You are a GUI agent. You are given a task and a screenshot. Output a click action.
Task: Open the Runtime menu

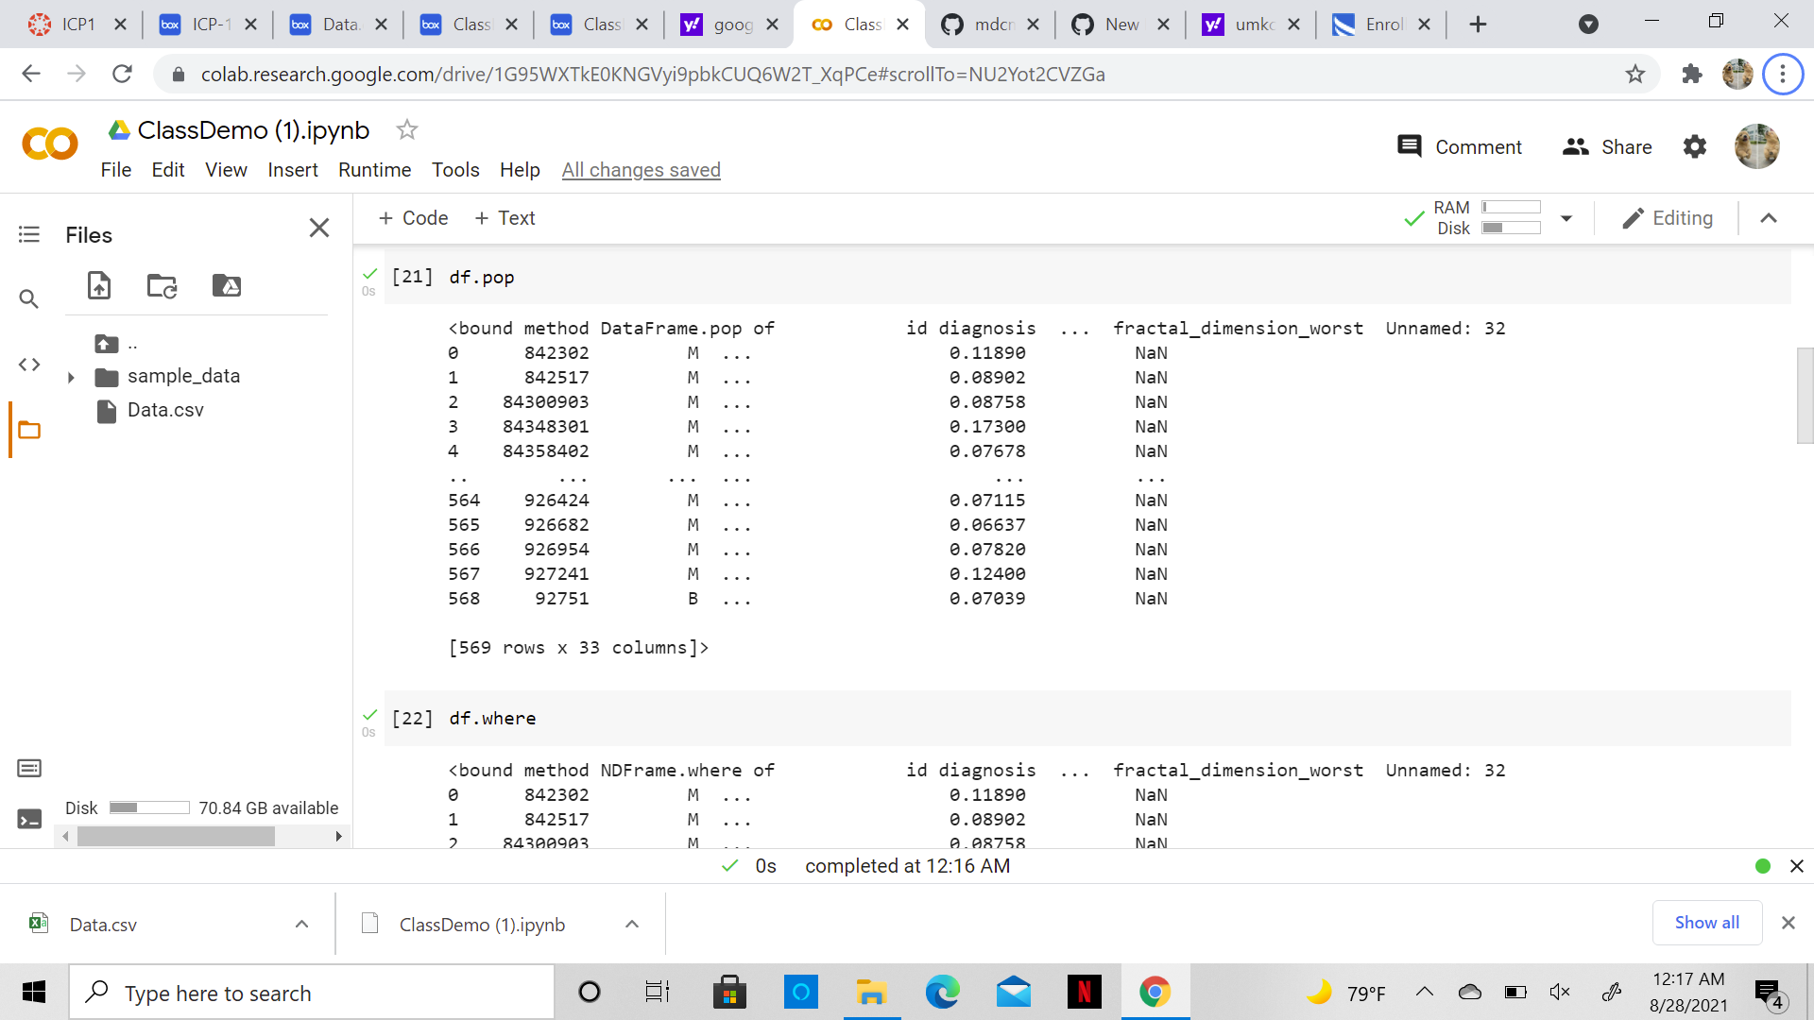pyautogui.click(x=374, y=170)
